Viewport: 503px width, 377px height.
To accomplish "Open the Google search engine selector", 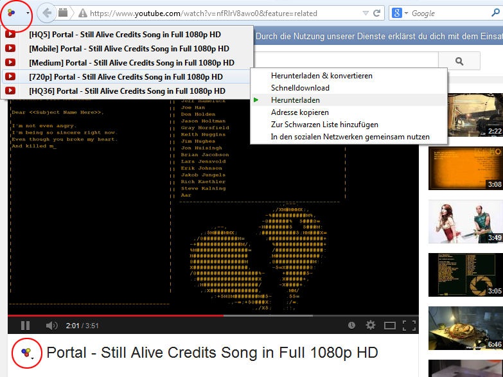I will click(x=400, y=13).
